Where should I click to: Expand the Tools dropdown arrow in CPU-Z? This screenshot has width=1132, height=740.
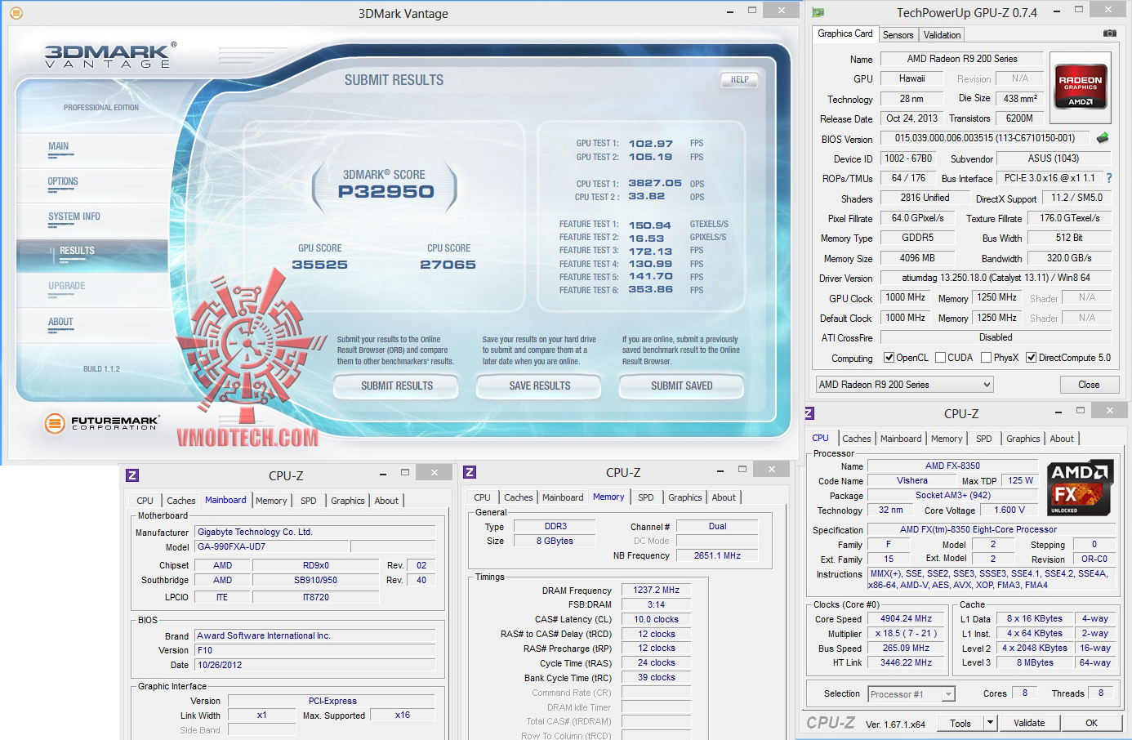point(990,723)
